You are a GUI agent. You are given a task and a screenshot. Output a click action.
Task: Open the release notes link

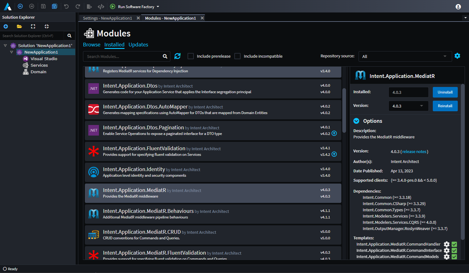pos(414,152)
